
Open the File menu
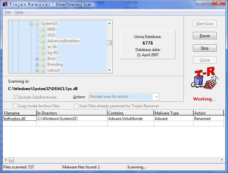(x=8, y=12)
